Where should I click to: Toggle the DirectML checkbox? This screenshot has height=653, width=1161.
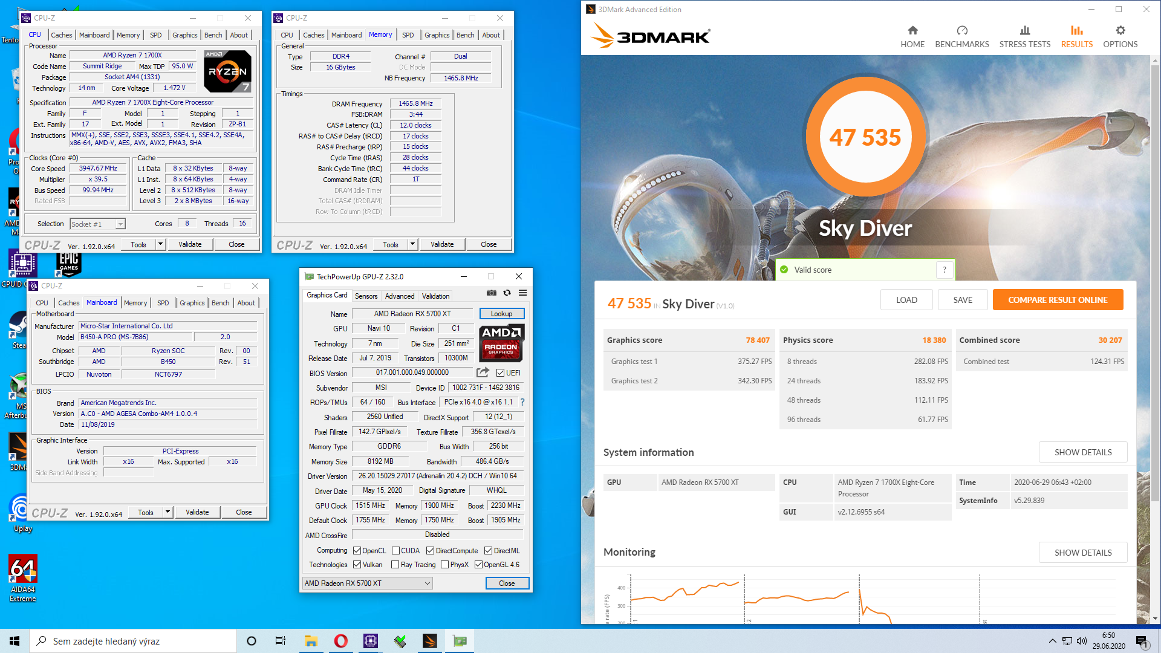(488, 551)
